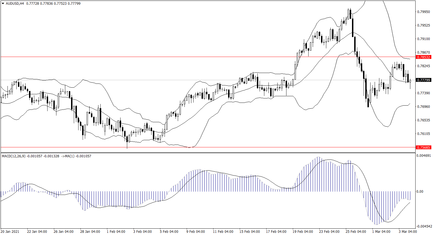This screenshot has height=235, width=433.
Task: Click the 0.76105 price scale value
Action: point(423,134)
